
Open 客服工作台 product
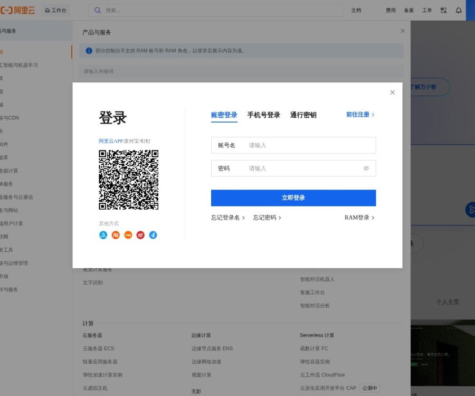tap(312, 293)
